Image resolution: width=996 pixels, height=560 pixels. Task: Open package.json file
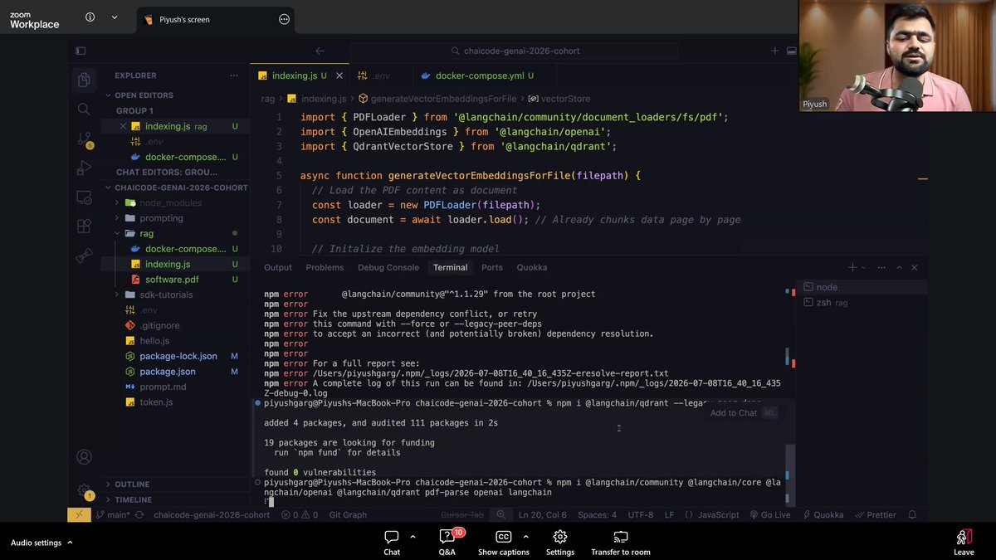[168, 372]
